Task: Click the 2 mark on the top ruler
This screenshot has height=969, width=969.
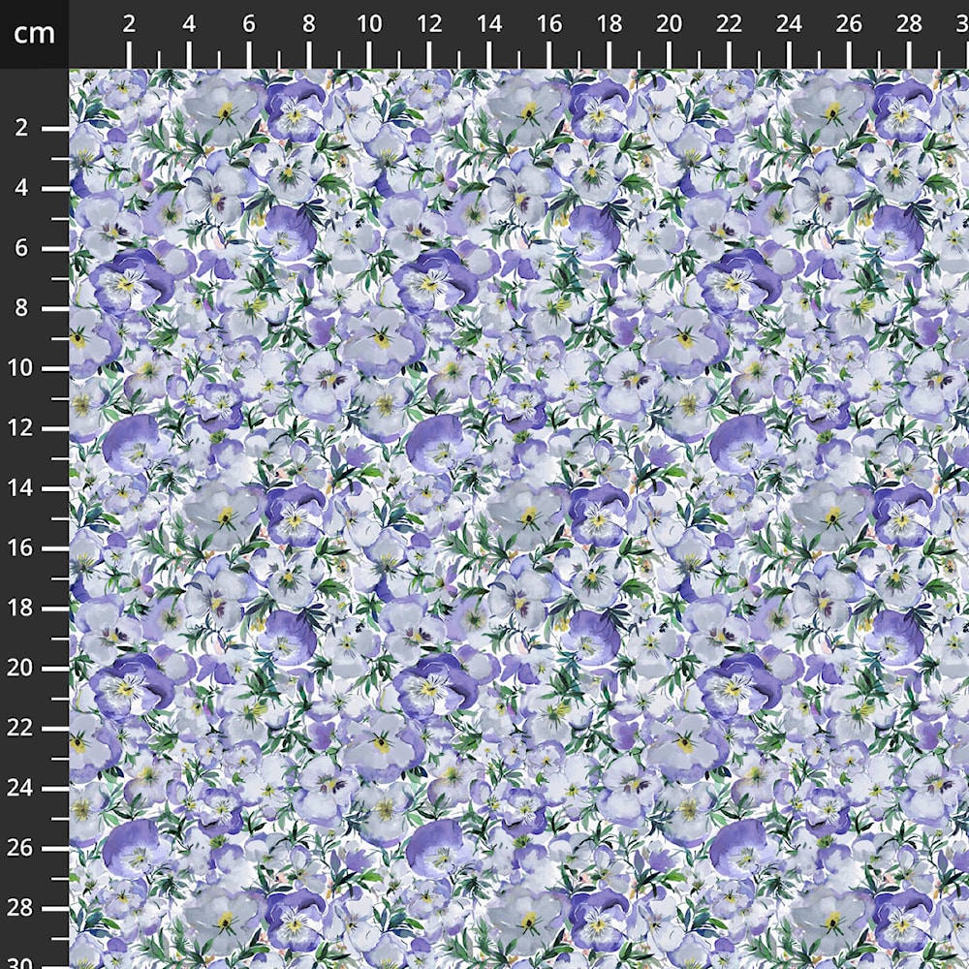Action: tap(129, 25)
